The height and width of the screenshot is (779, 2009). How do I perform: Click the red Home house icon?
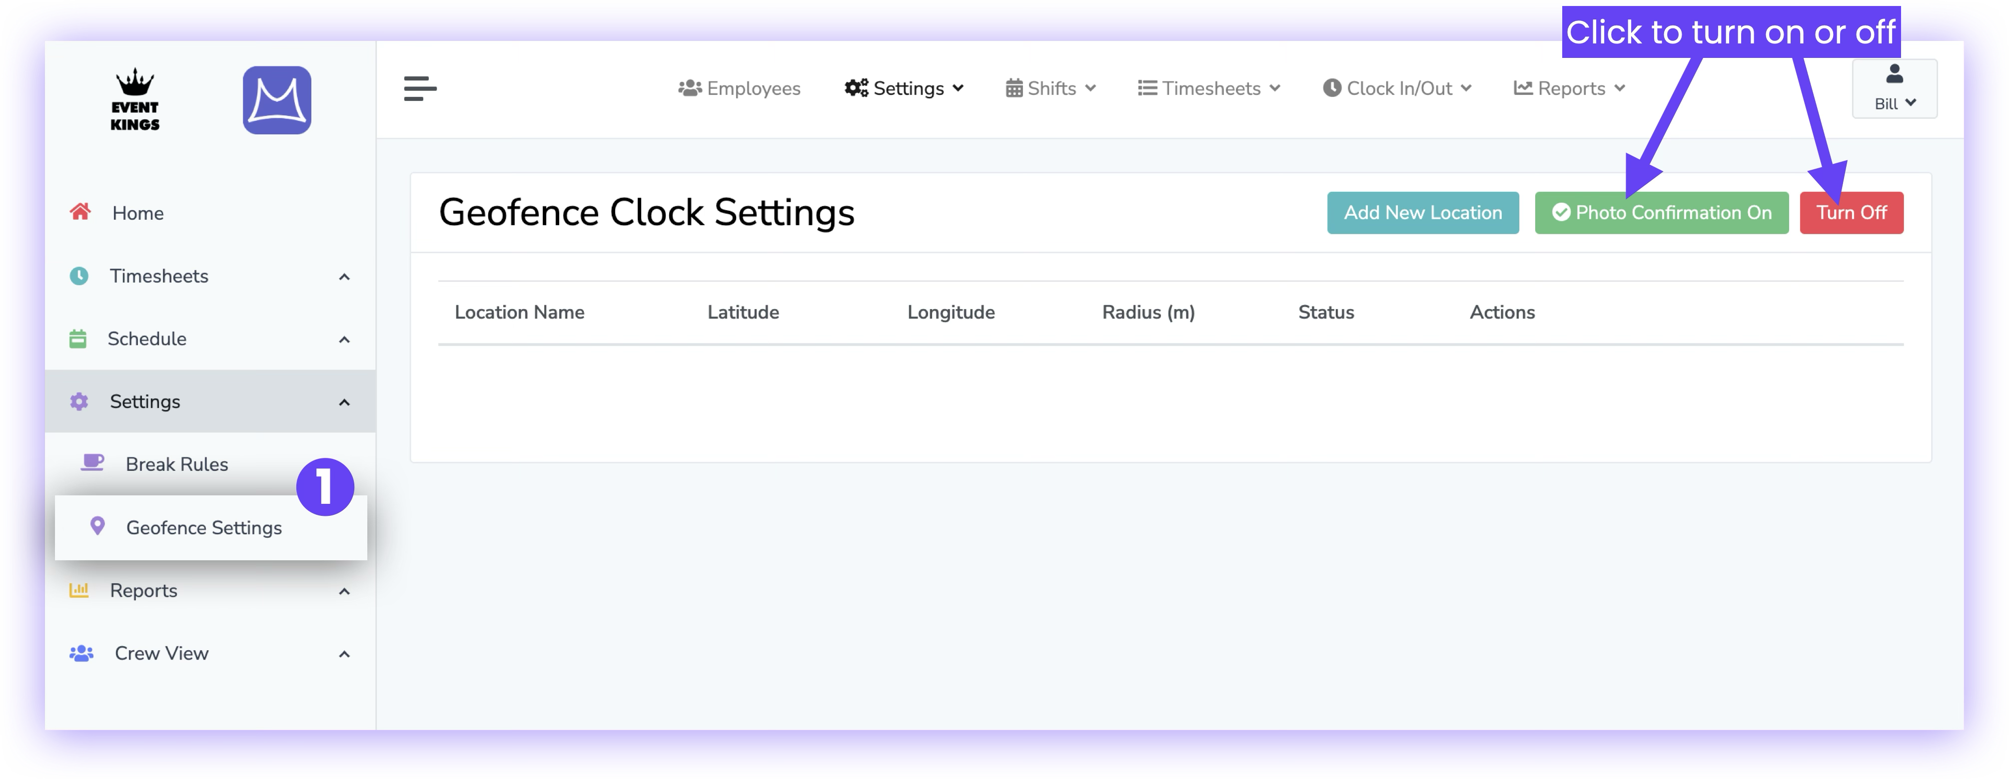(80, 212)
